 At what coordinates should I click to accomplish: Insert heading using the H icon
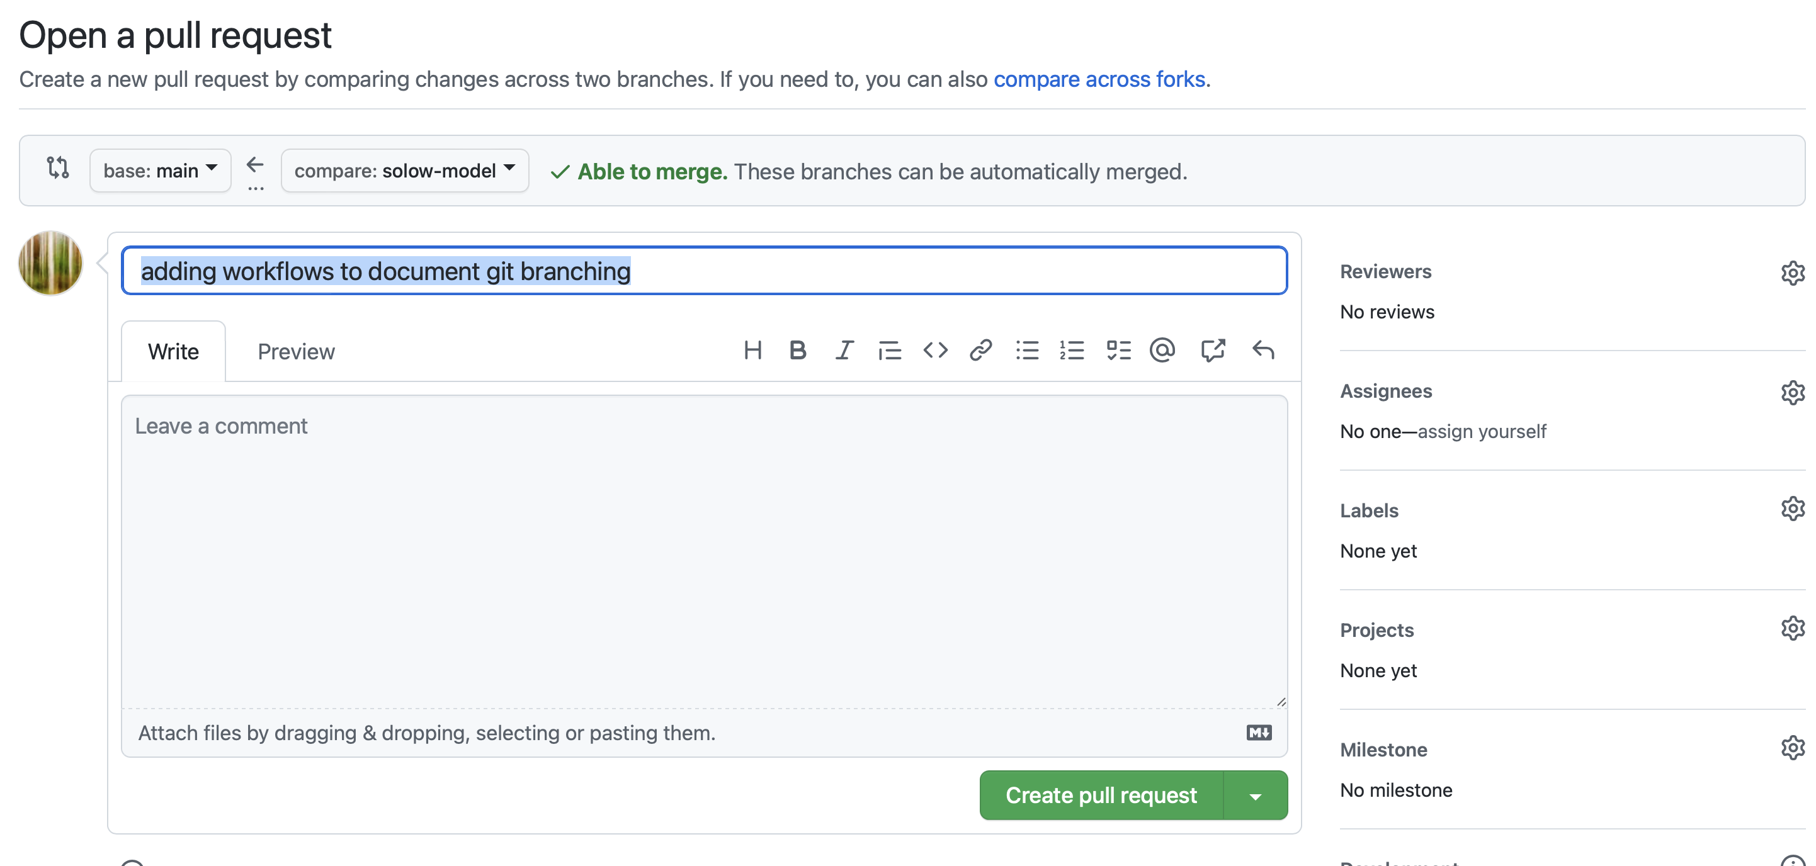[x=752, y=350]
